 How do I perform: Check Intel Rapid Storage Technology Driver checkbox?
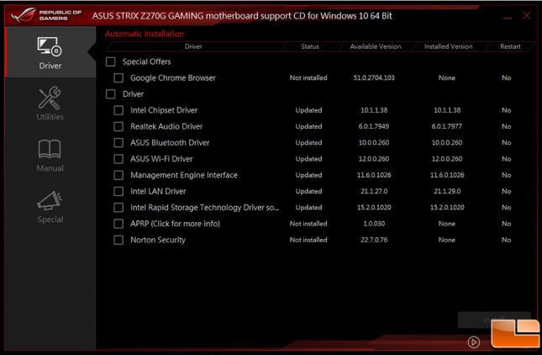pyautogui.click(x=118, y=208)
